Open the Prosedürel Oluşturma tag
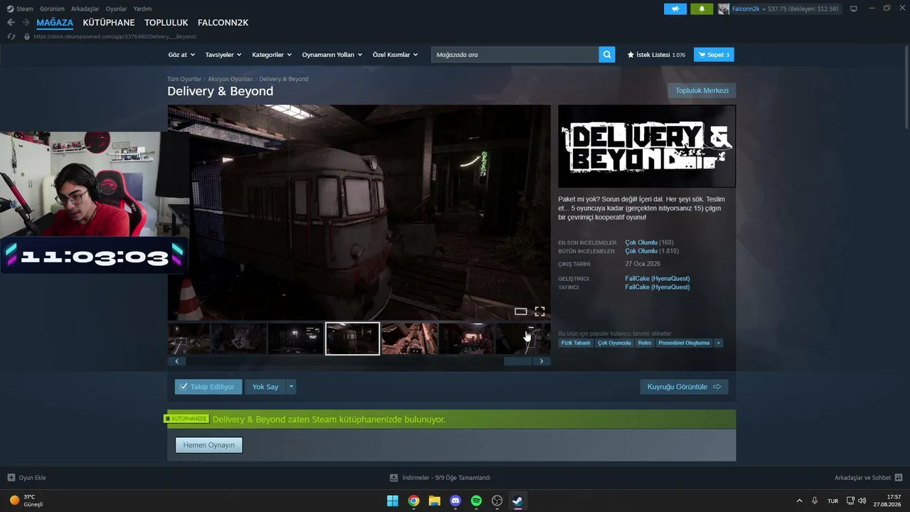Image resolution: width=910 pixels, height=512 pixels. [684, 343]
